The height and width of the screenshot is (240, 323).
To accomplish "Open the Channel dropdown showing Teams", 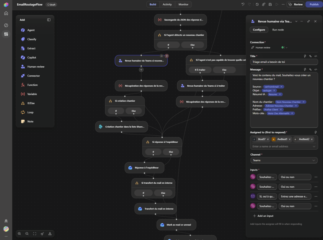I will pyautogui.click(x=284, y=160).
